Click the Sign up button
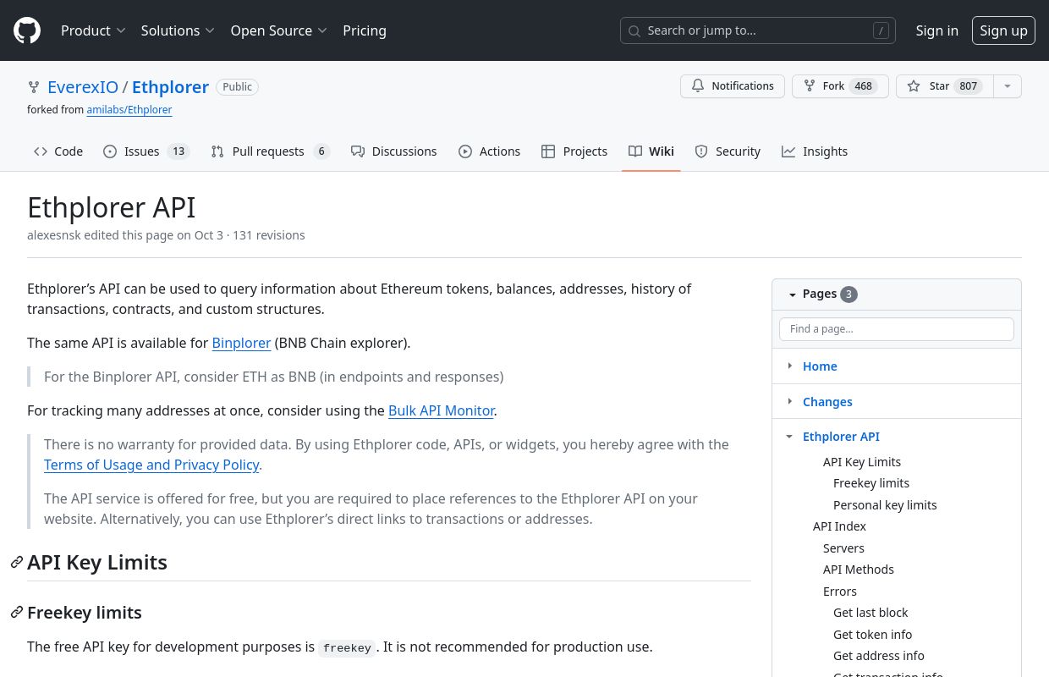Screen dimensions: 1049x677 click(1003, 30)
